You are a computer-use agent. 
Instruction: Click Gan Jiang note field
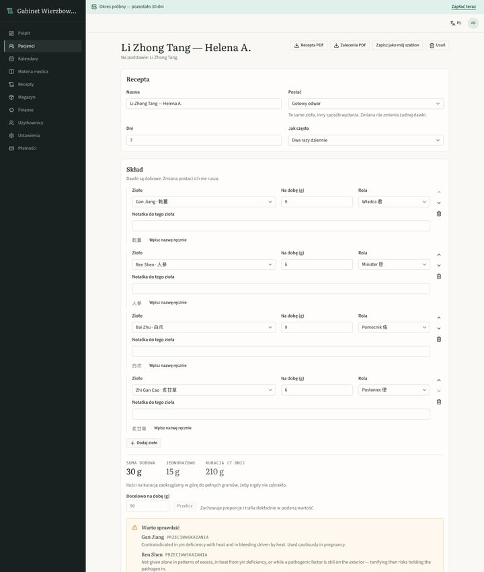[280, 226]
